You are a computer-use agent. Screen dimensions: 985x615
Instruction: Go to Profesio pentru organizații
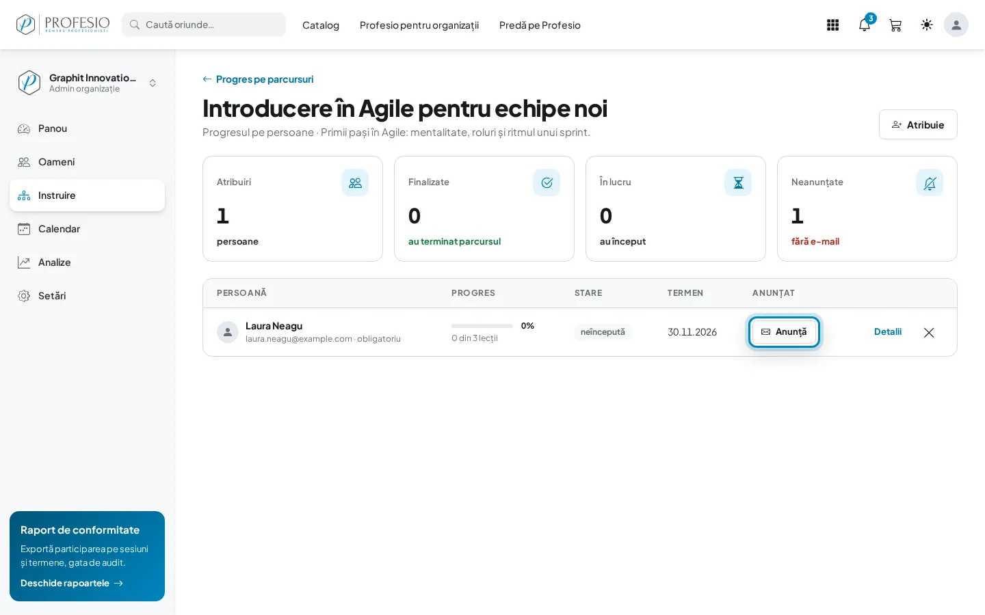point(419,25)
